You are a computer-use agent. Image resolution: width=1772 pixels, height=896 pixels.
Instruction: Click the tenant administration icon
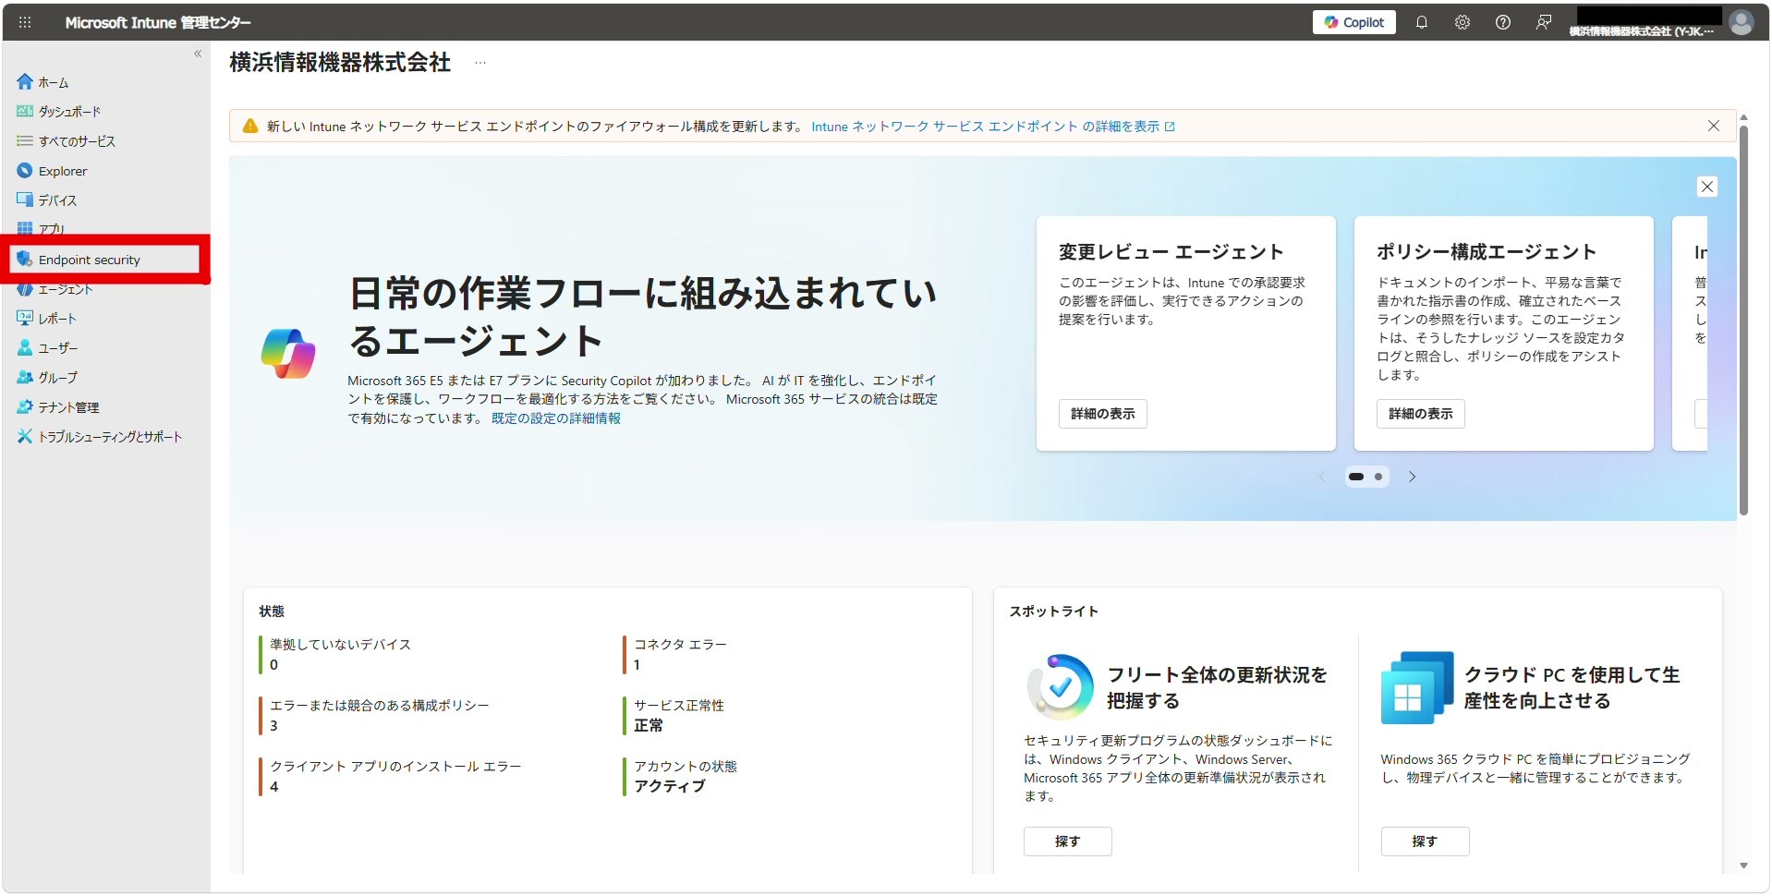pos(25,406)
